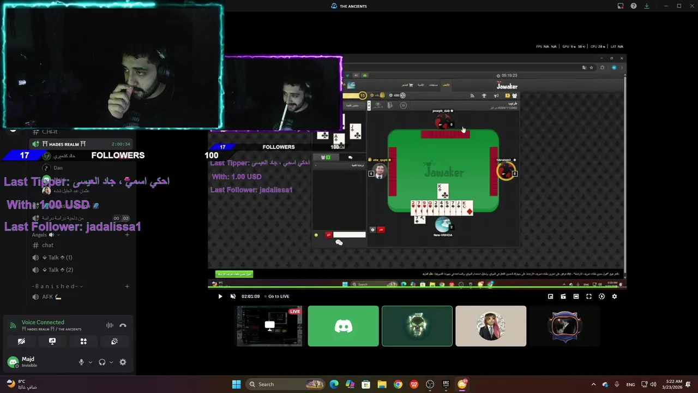Open the Voice Connected status details
This screenshot has width=698, height=393.
click(43, 322)
